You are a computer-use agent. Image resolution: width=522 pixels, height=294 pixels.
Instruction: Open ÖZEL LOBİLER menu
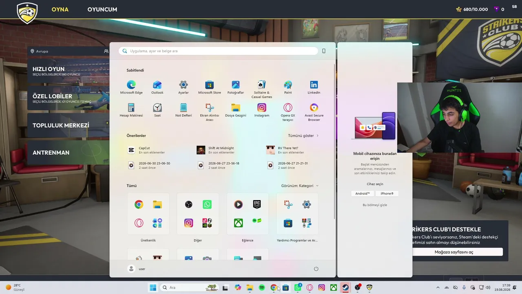point(68,98)
